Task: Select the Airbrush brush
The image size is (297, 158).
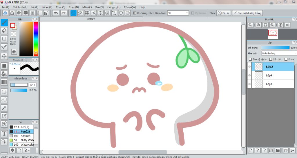Action: point(21,136)
